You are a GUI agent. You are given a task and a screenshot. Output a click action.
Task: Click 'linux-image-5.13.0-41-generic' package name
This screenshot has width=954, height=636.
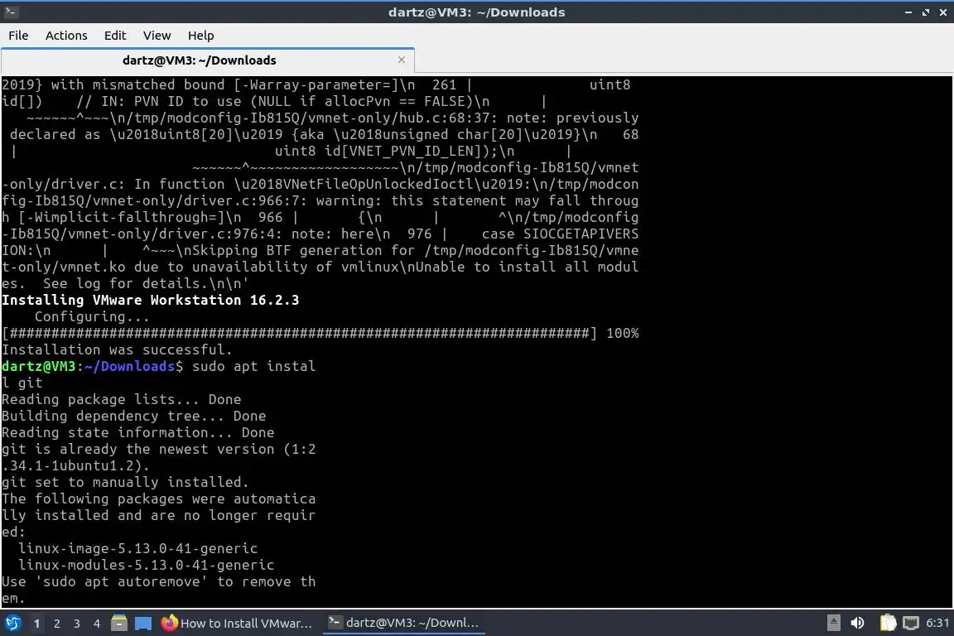pyautogui.click(x=137, y=548)
